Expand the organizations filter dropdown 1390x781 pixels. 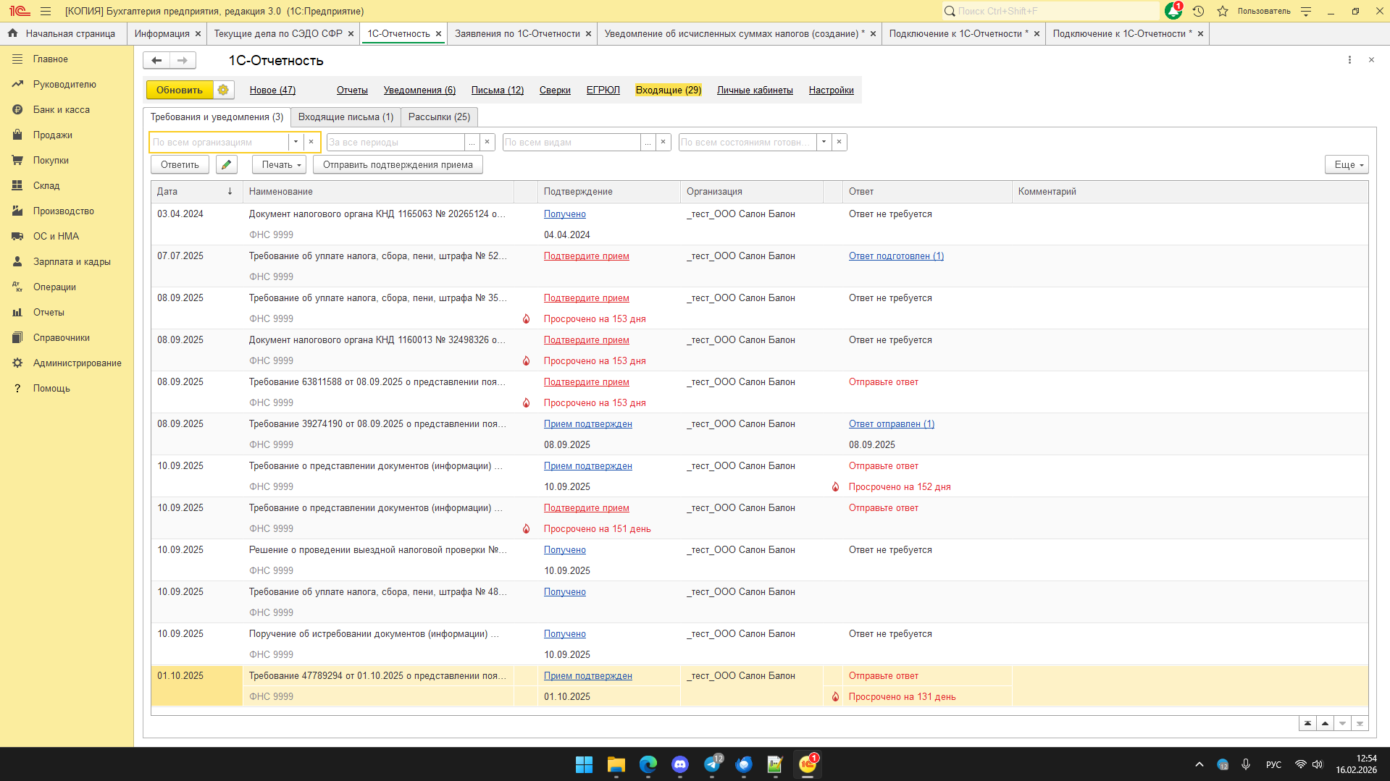click(x=296, y=142)
